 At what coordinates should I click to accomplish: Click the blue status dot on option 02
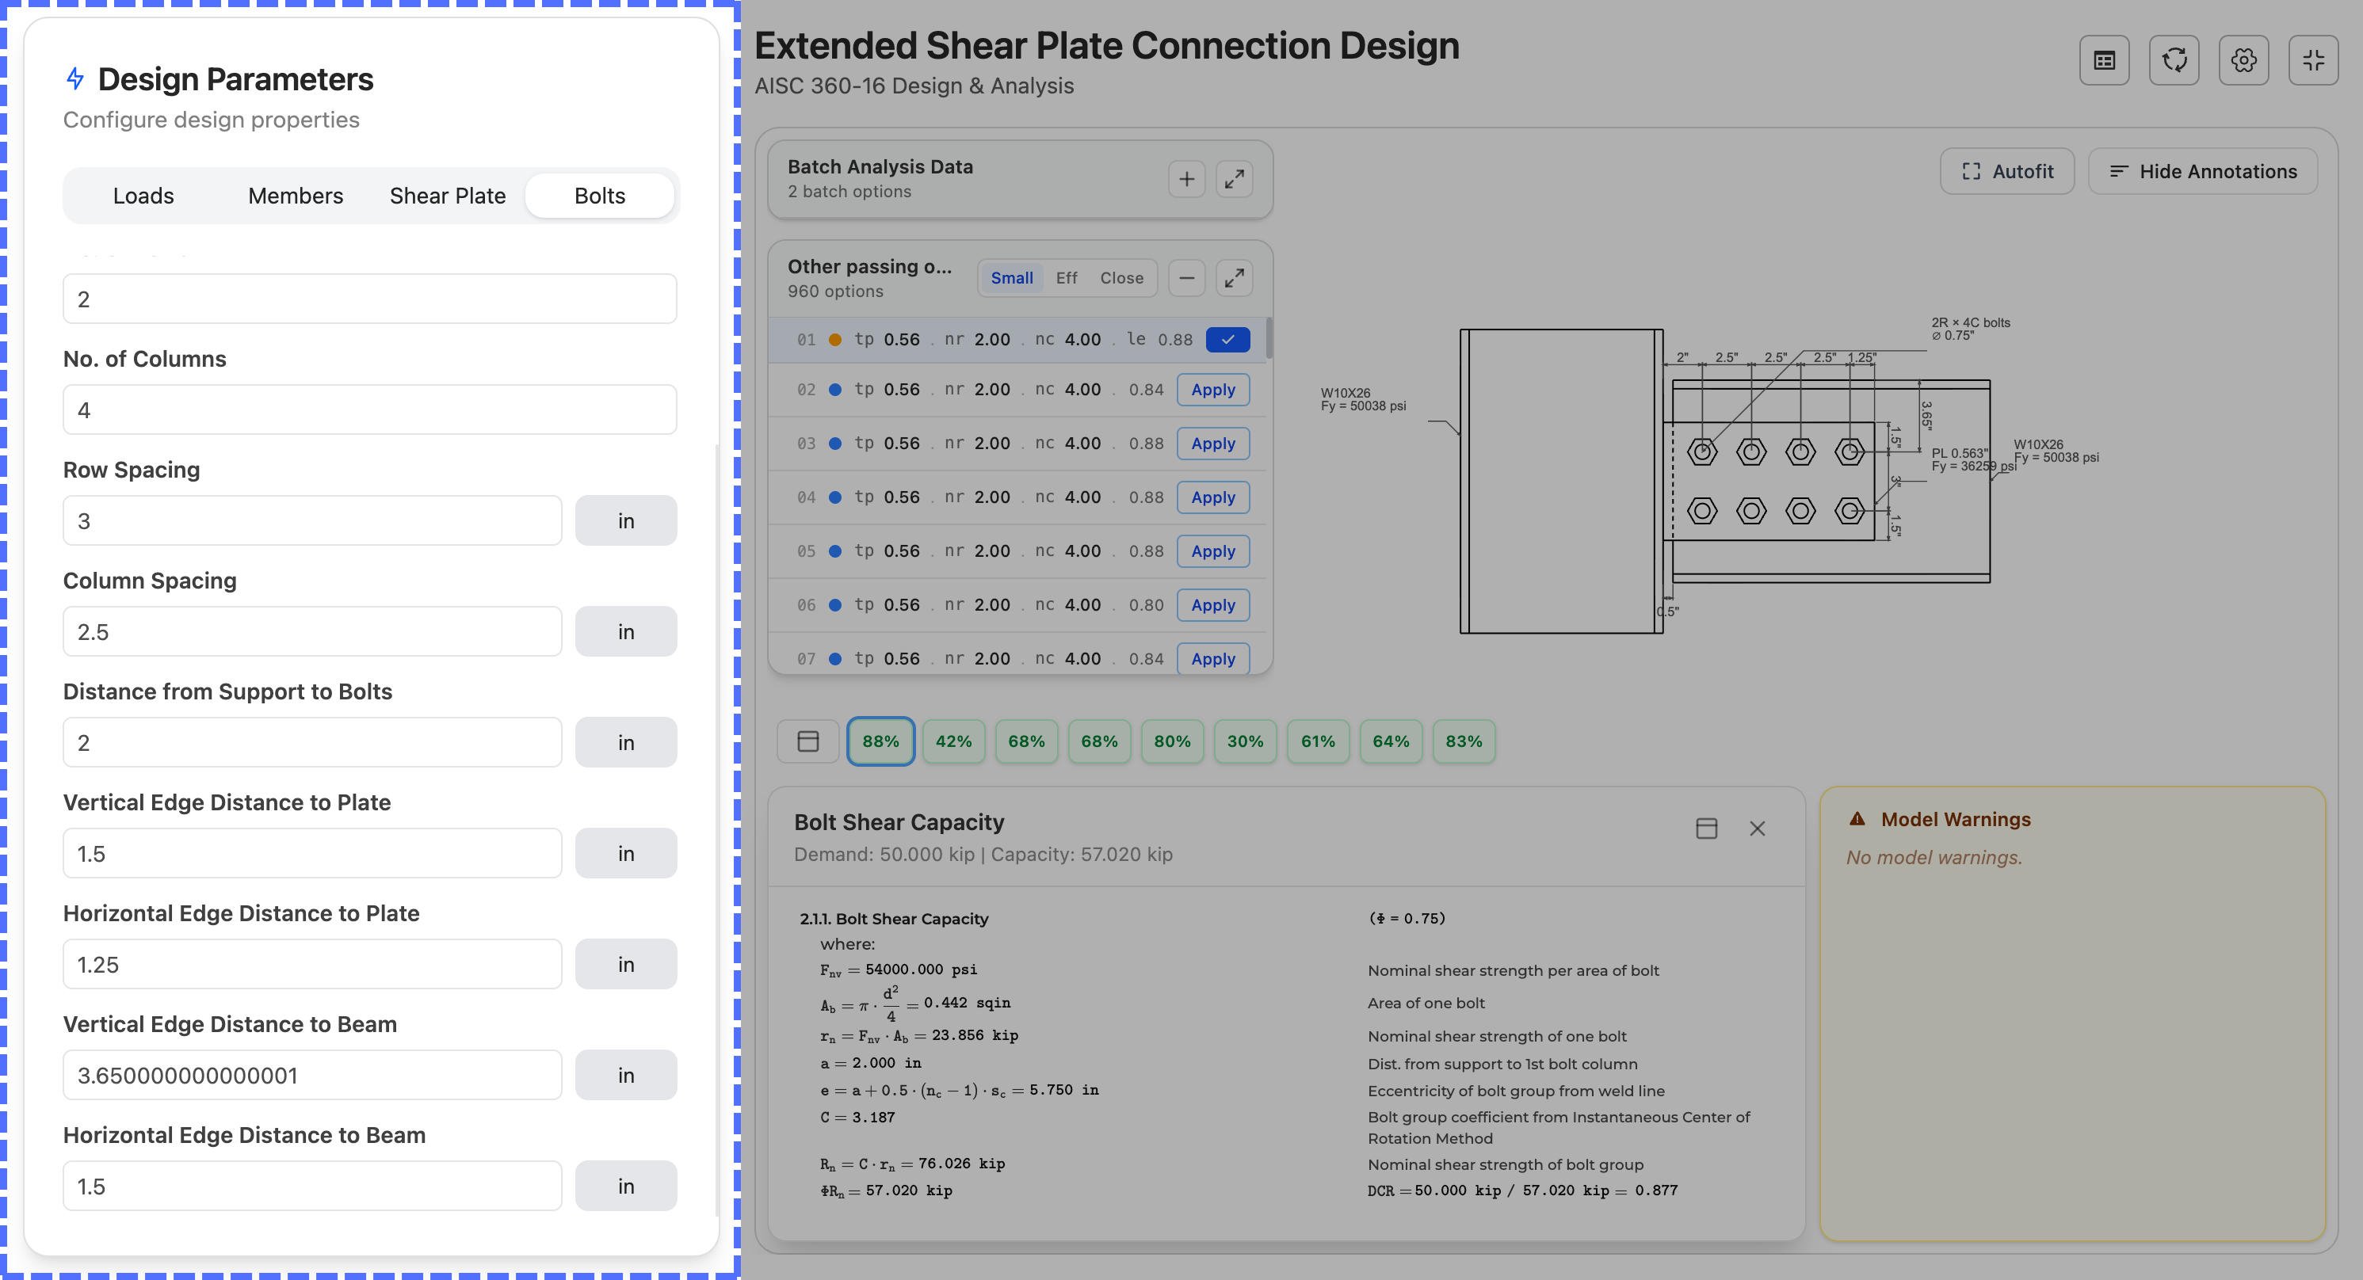834,390
